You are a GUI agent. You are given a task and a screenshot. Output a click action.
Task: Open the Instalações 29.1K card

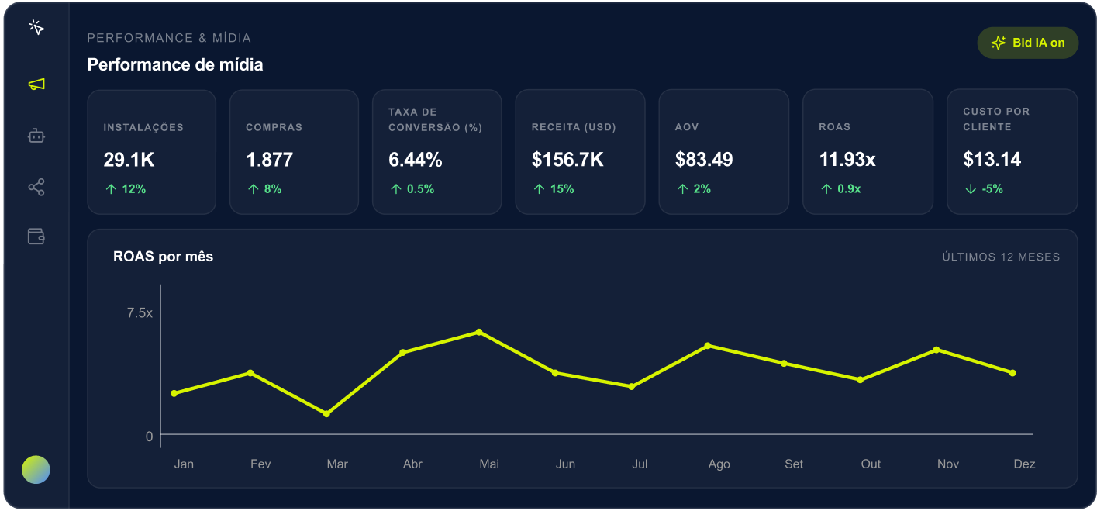[x=151, y=152]
